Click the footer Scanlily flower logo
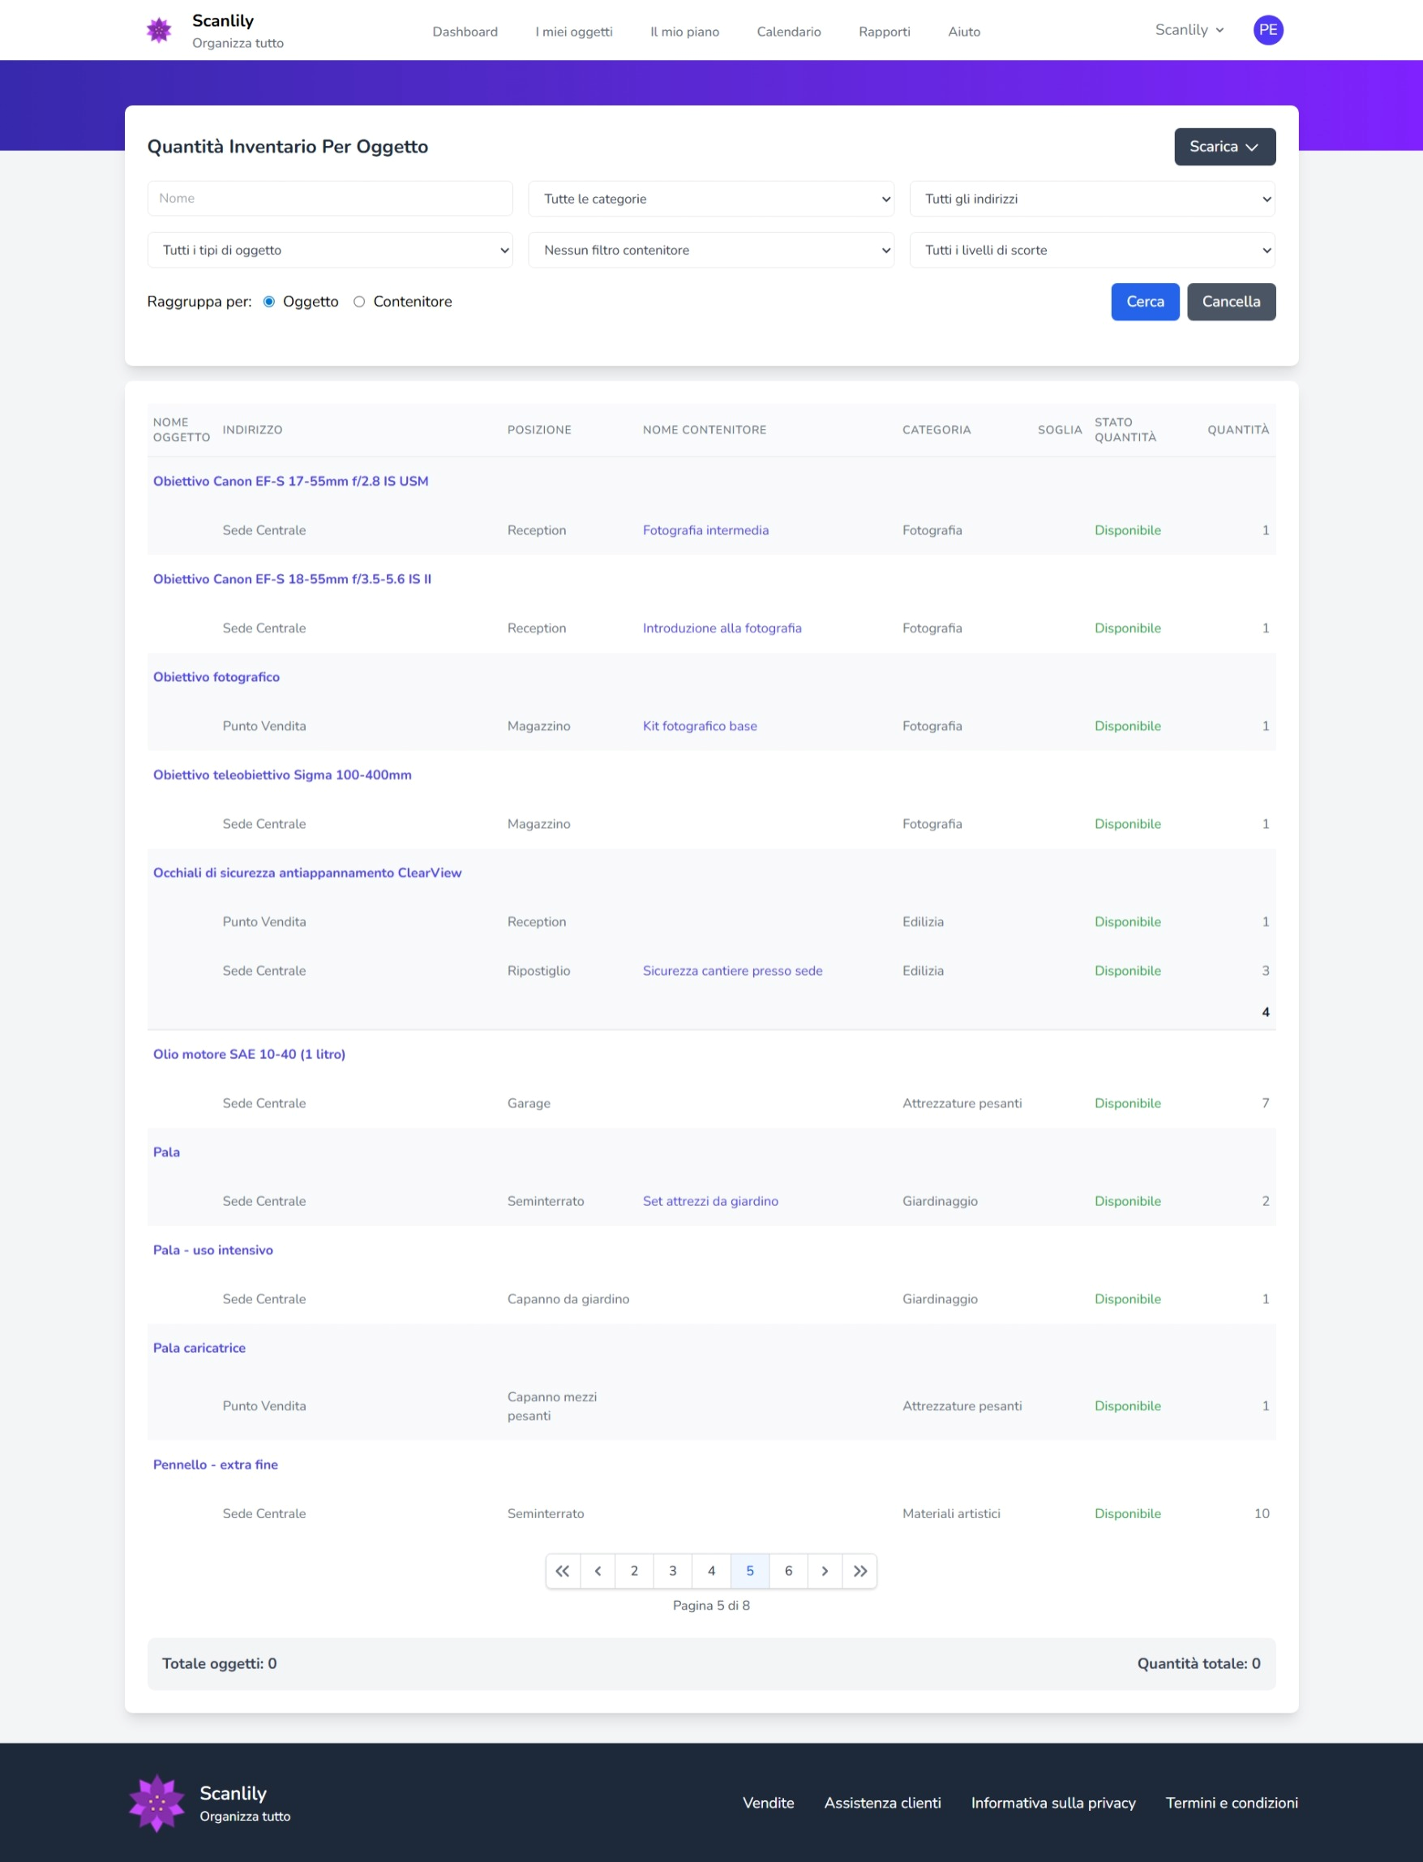 click(x=156, y=1803)
